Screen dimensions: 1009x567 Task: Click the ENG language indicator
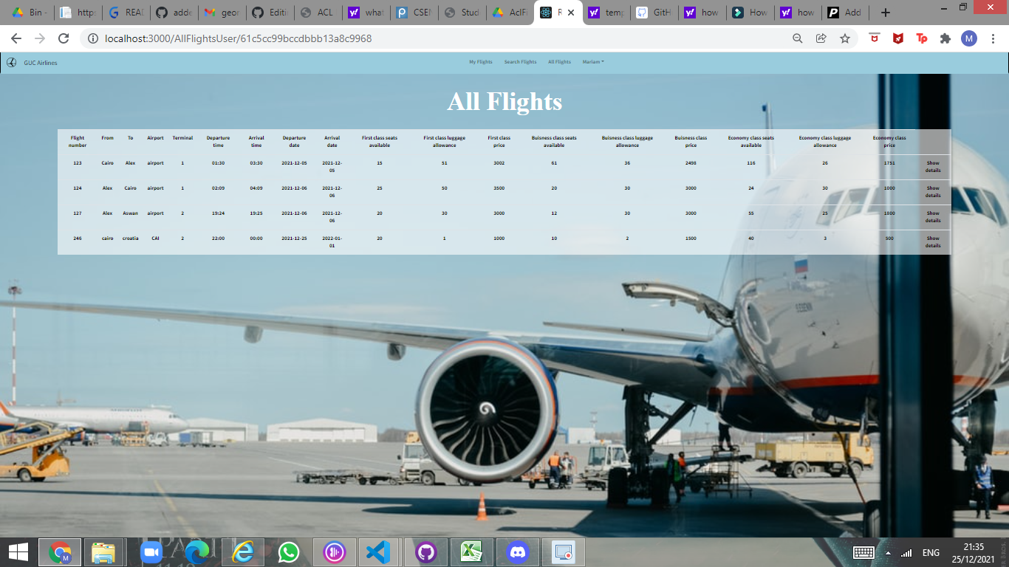point(931,552)
